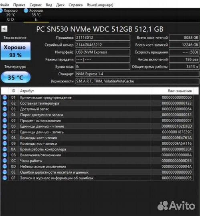
Task: Click the Атрибут column header
Action: point(85,91)
